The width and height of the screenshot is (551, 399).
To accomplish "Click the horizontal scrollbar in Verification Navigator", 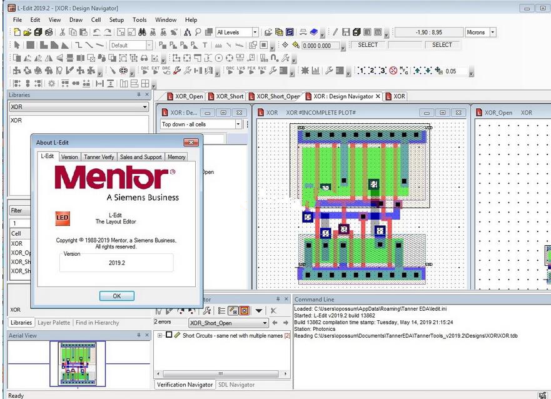I will point(222,373).
